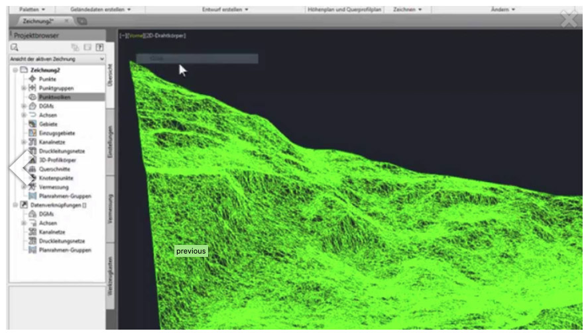Click the 'previous' tooltip button
Viewport: 584px width, 333px height.
(191, 252)
